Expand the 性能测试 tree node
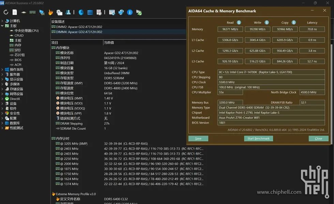 coord(2,128)
